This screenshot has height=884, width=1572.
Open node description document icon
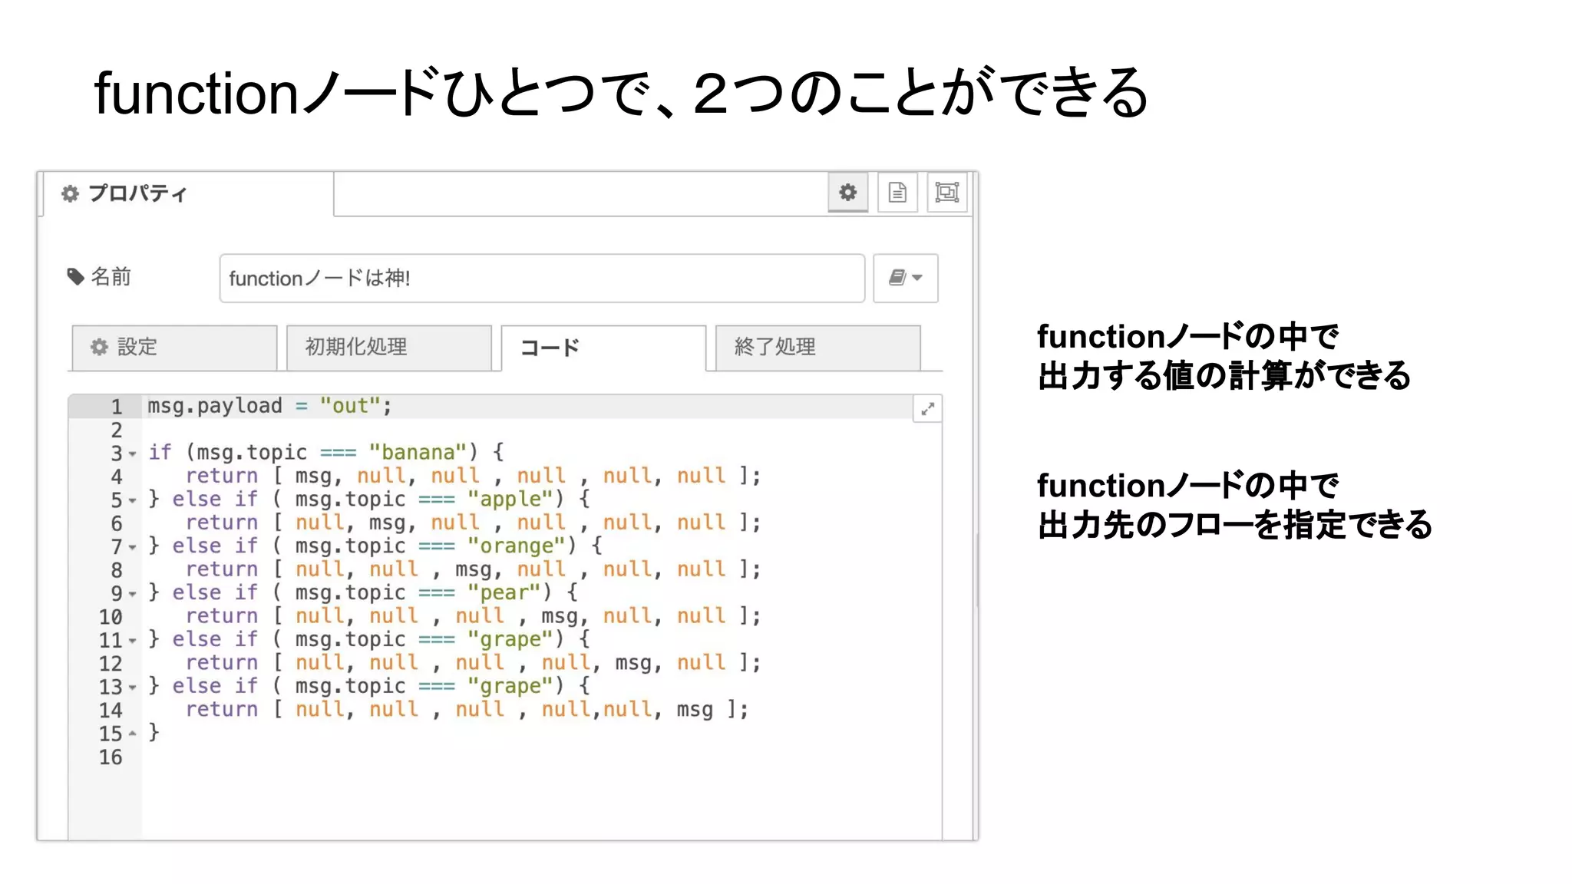pos(897,192)
